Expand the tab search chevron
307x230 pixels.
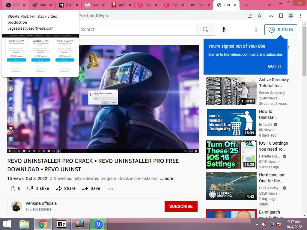tap(270, 5)
